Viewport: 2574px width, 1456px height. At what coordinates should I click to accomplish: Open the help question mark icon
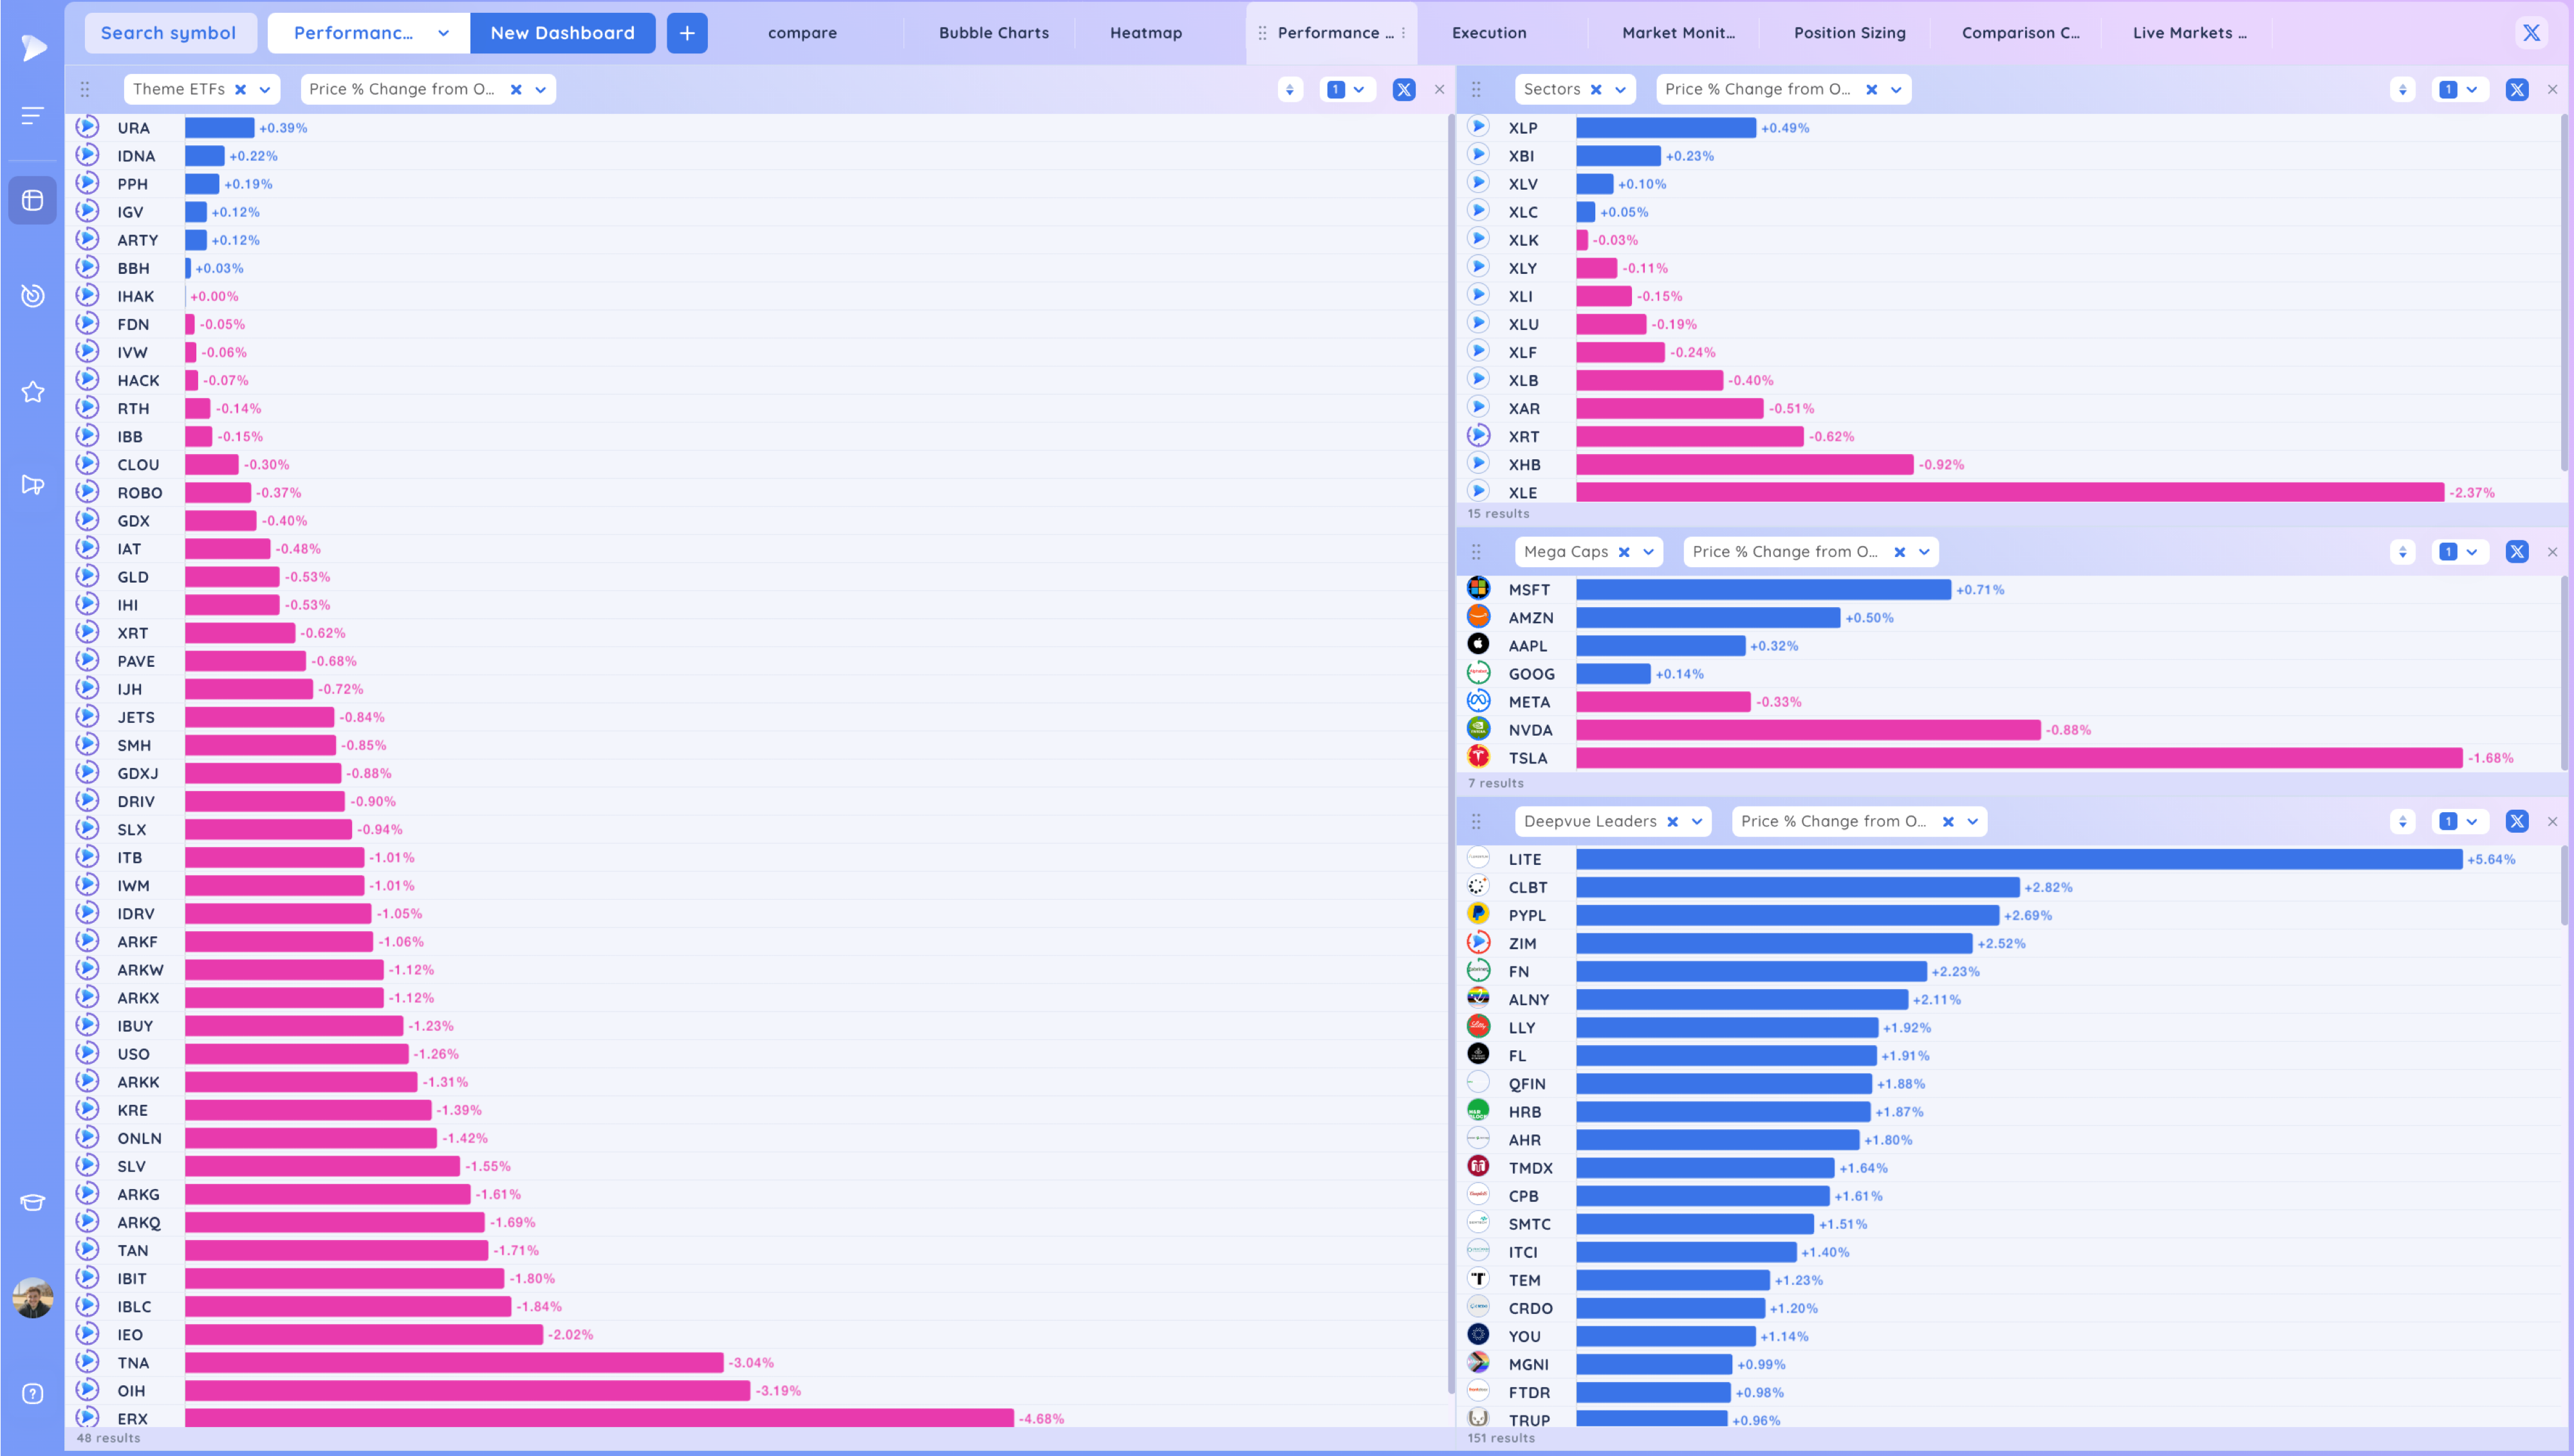32,1393
